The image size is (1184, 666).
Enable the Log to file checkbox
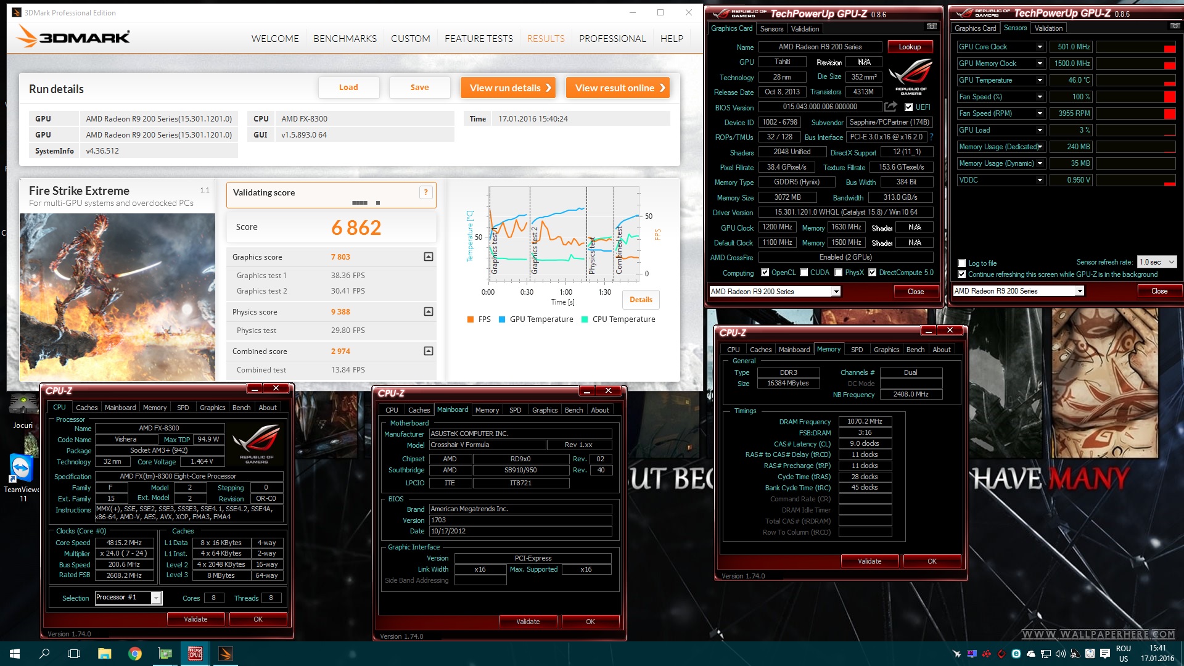pos(961,263)
